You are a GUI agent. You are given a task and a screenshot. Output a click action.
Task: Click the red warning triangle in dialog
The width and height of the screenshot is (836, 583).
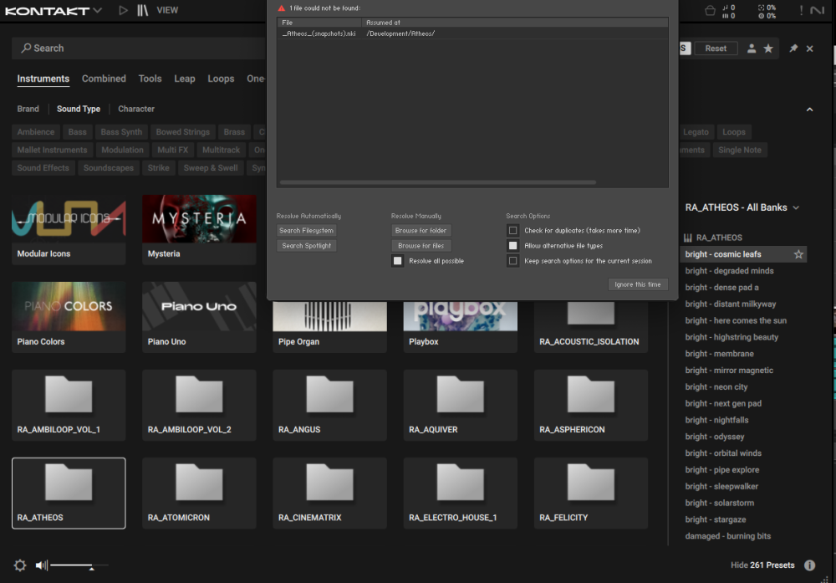tap(282, 8)
